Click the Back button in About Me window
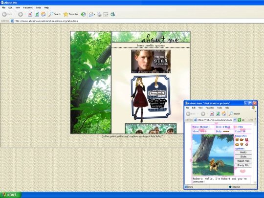Screen dimensions: 264x198 7,14
